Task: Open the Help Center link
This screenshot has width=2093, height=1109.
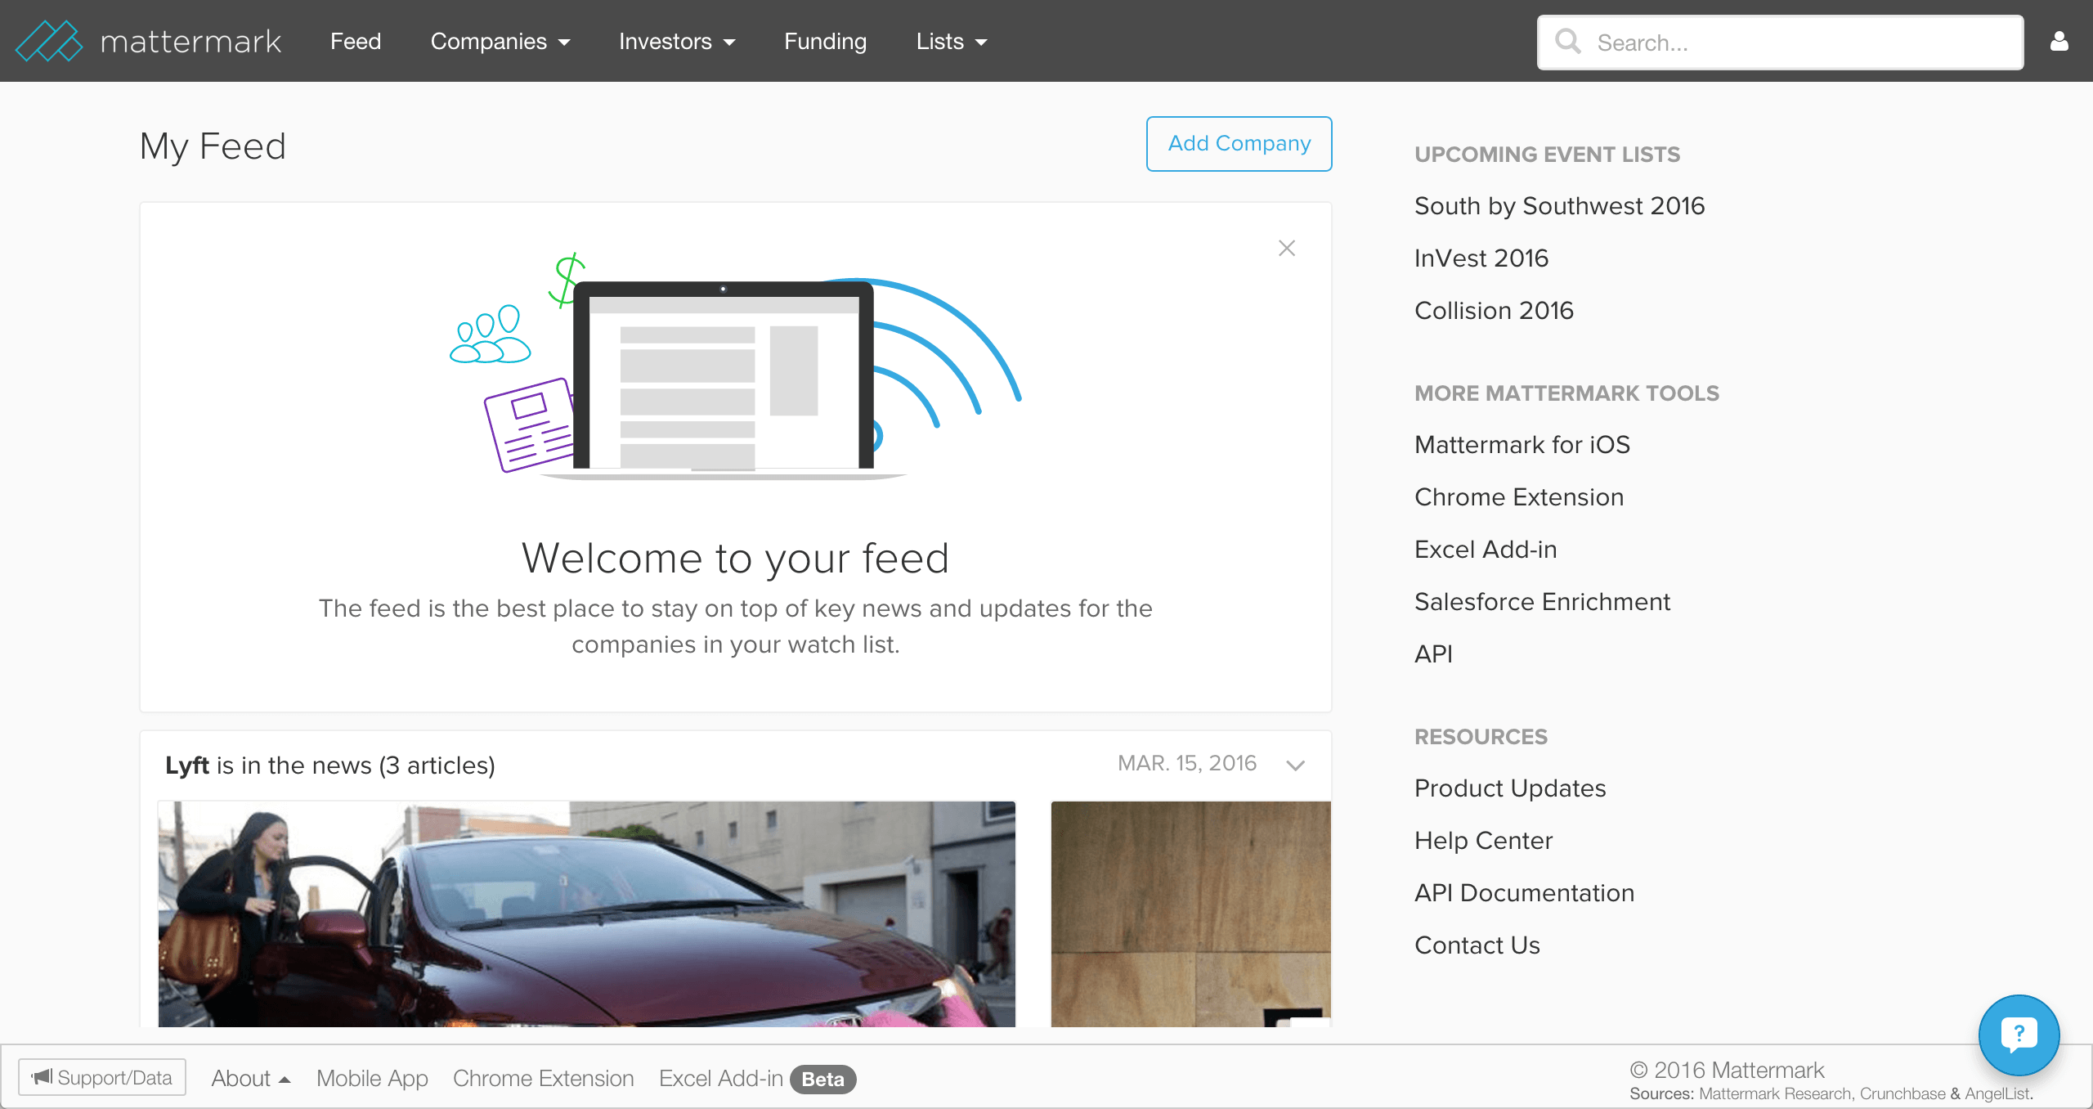Action: (1483, 840)
